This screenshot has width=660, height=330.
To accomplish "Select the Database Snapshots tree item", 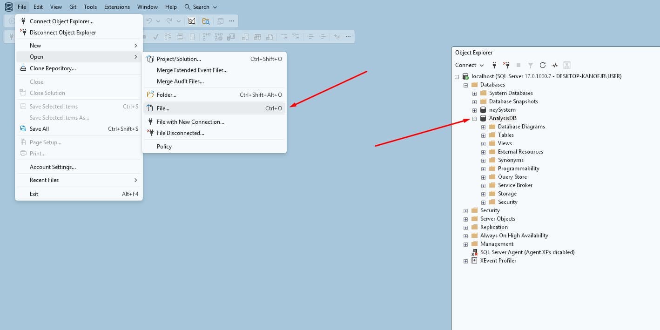I will pos(513,101).
